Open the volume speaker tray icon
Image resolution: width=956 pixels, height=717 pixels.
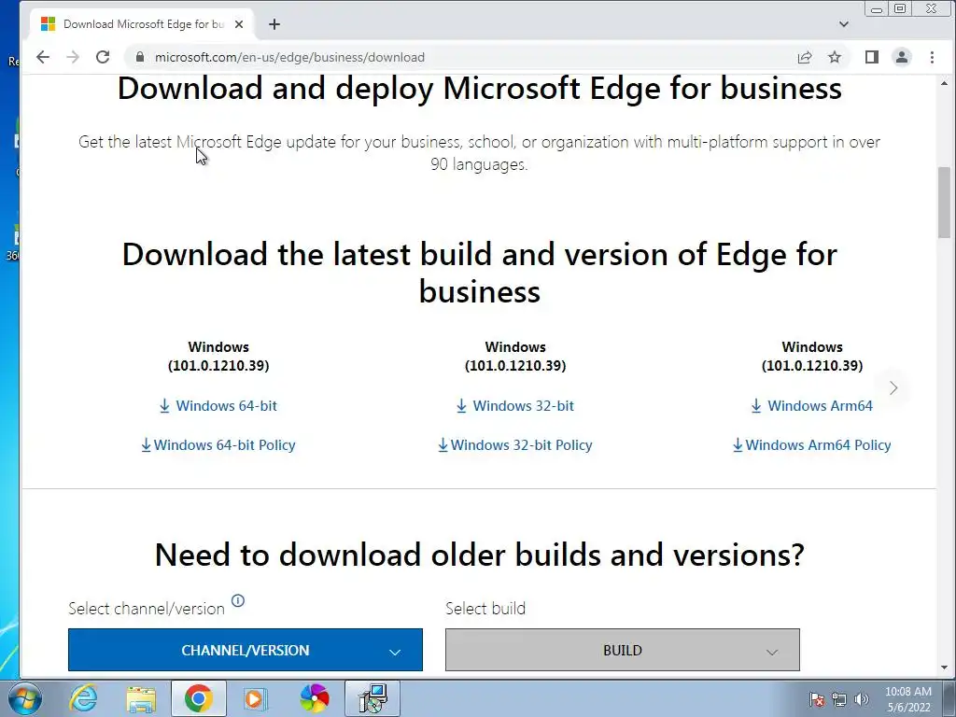(x=862, y=700)
